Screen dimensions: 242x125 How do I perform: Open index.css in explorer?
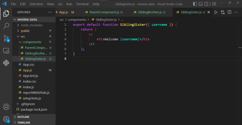[x=34, y=81]
